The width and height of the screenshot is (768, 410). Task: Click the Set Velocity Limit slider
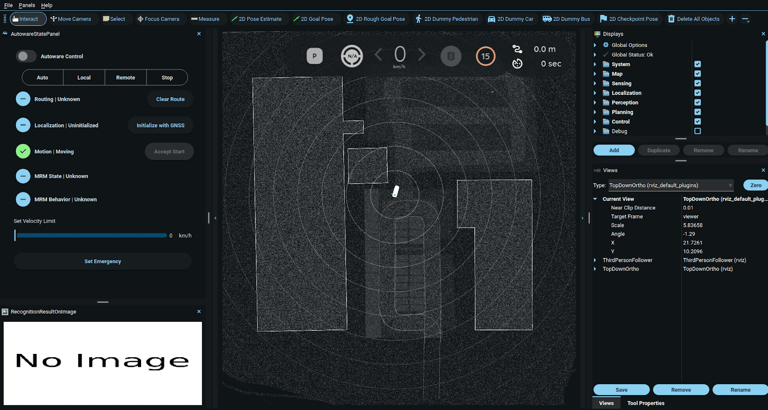point(91,235)
